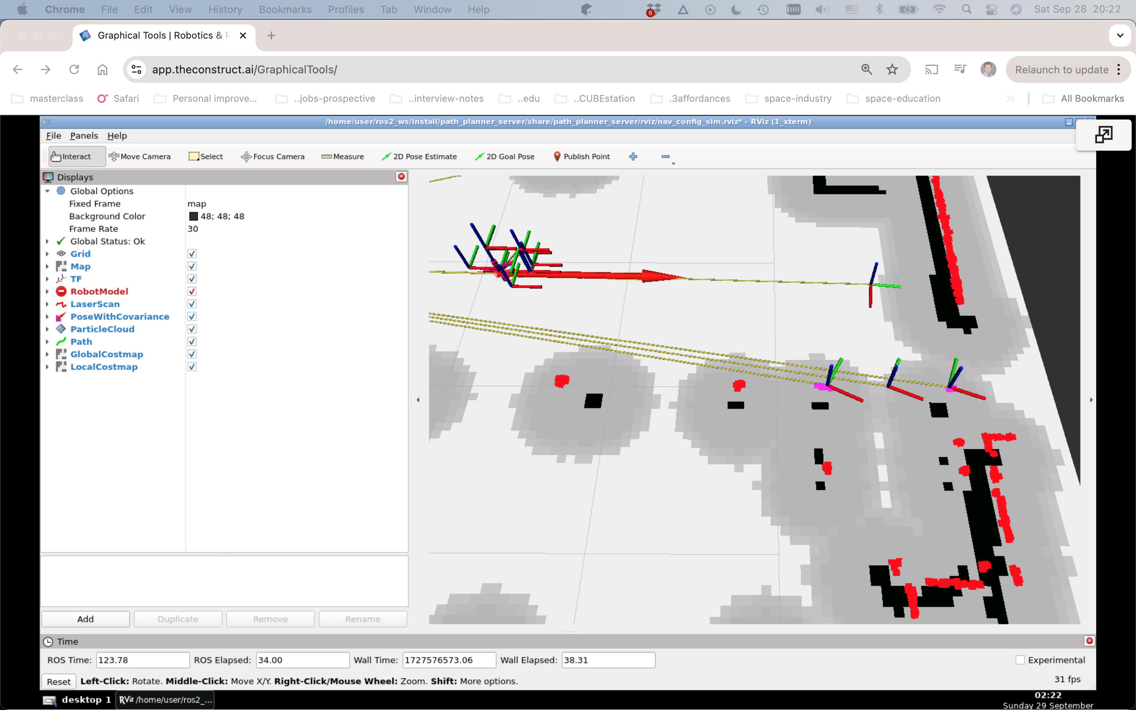Click the Wall Elapsed field
Image resolution: width=1136 pixels, height=710 pixels.
(x=608, y=660)
